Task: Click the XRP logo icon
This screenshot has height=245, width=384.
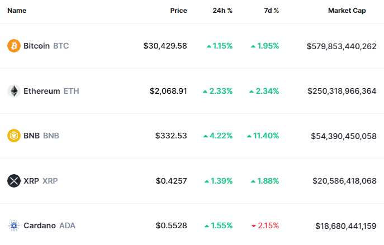Action: (14, 181)
